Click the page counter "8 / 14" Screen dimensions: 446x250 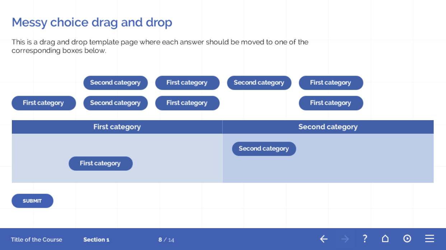tap(166, 240)
